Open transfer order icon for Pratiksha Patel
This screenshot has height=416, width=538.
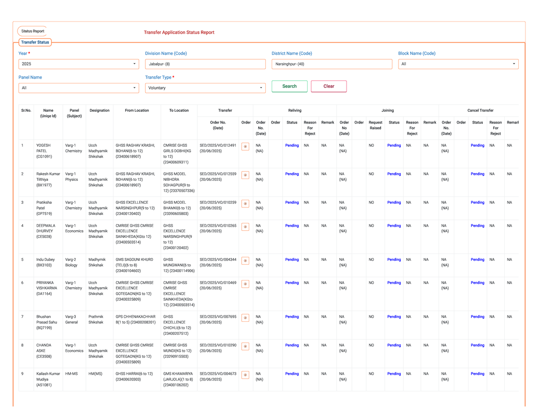tap(245, 204)
